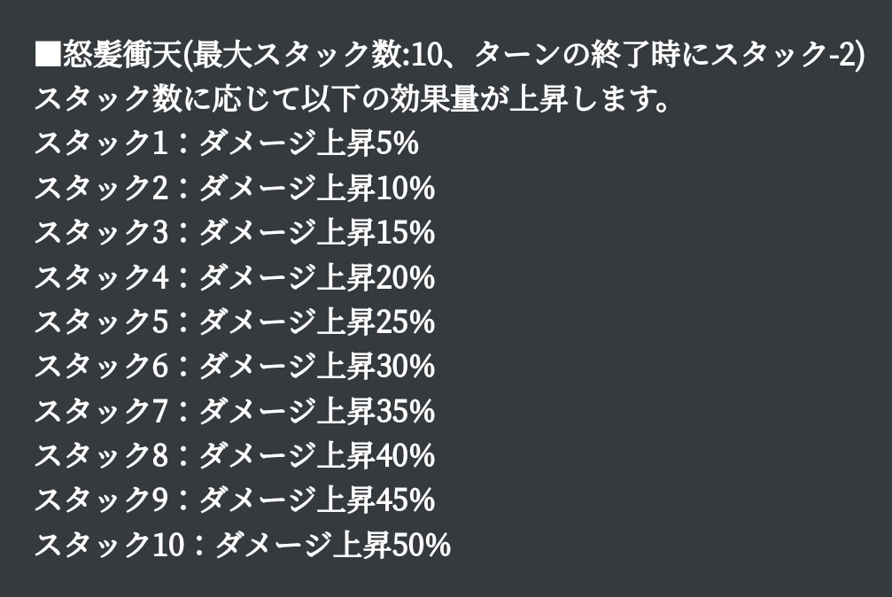Select the スタック7 ダメージ上昇35% line
The height and width of the screenshot is (597, 892).
pyautogui.click(x=235, y=412)
